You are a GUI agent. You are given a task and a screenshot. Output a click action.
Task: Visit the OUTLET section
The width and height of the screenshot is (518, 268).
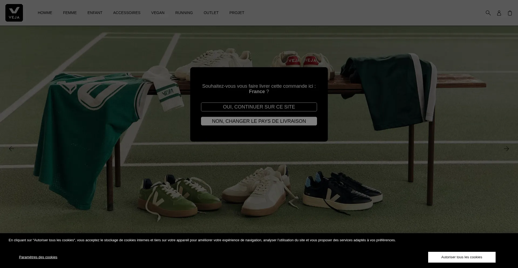click(211, 13)
